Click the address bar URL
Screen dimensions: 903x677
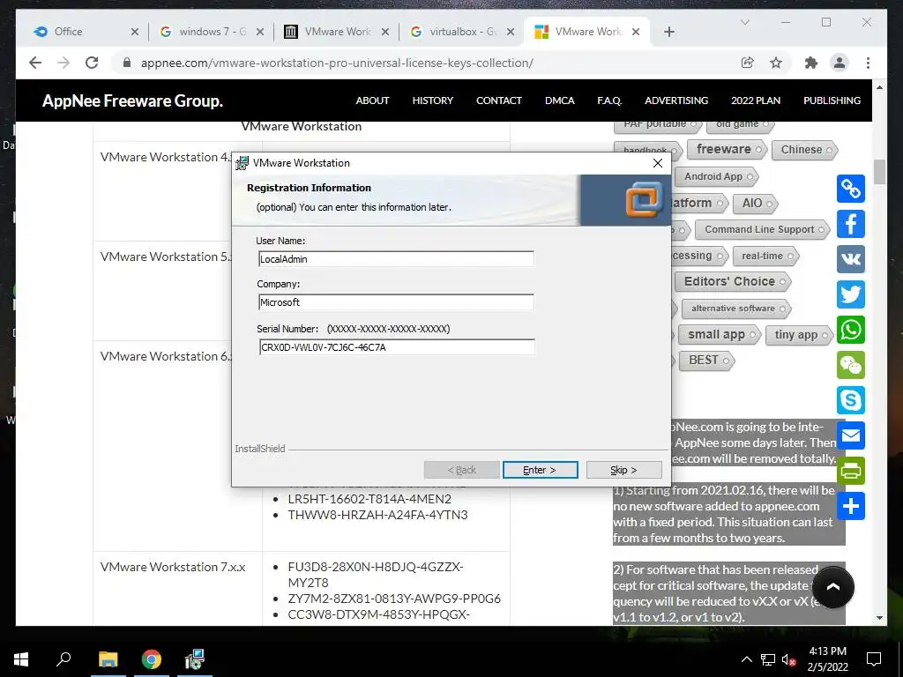337,63
